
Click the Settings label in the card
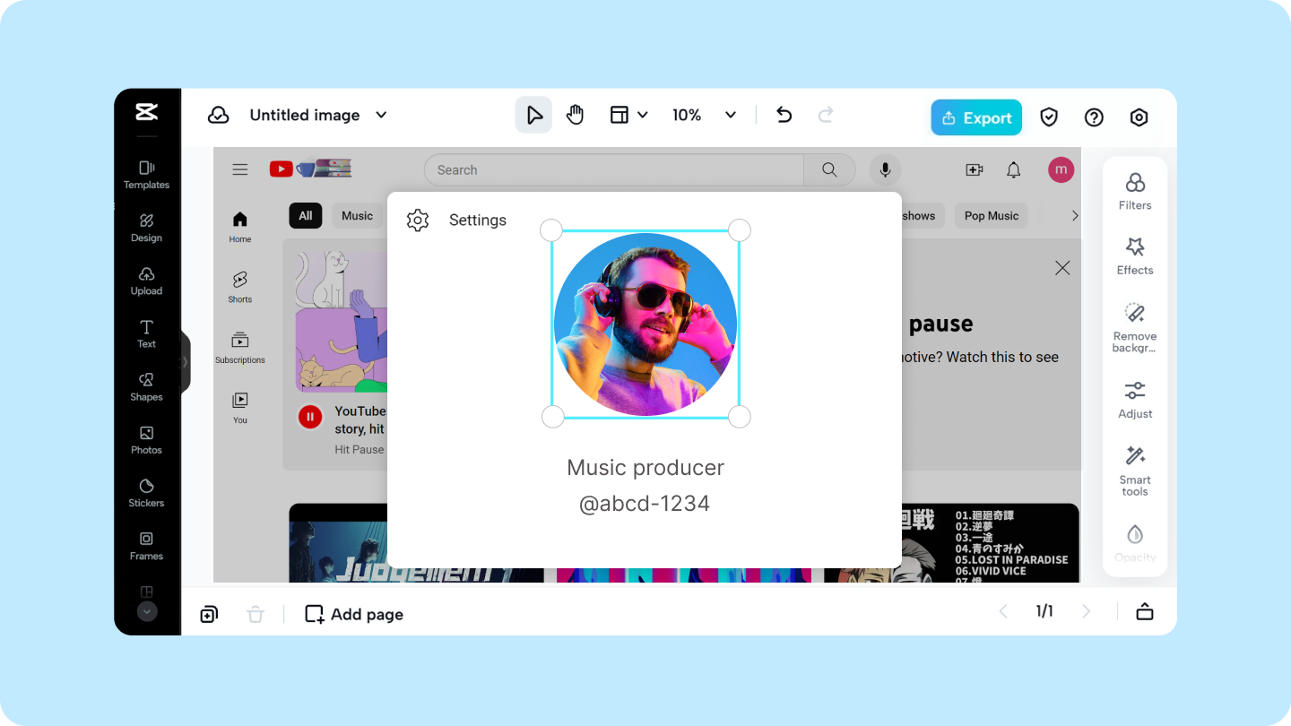[478, 220]
